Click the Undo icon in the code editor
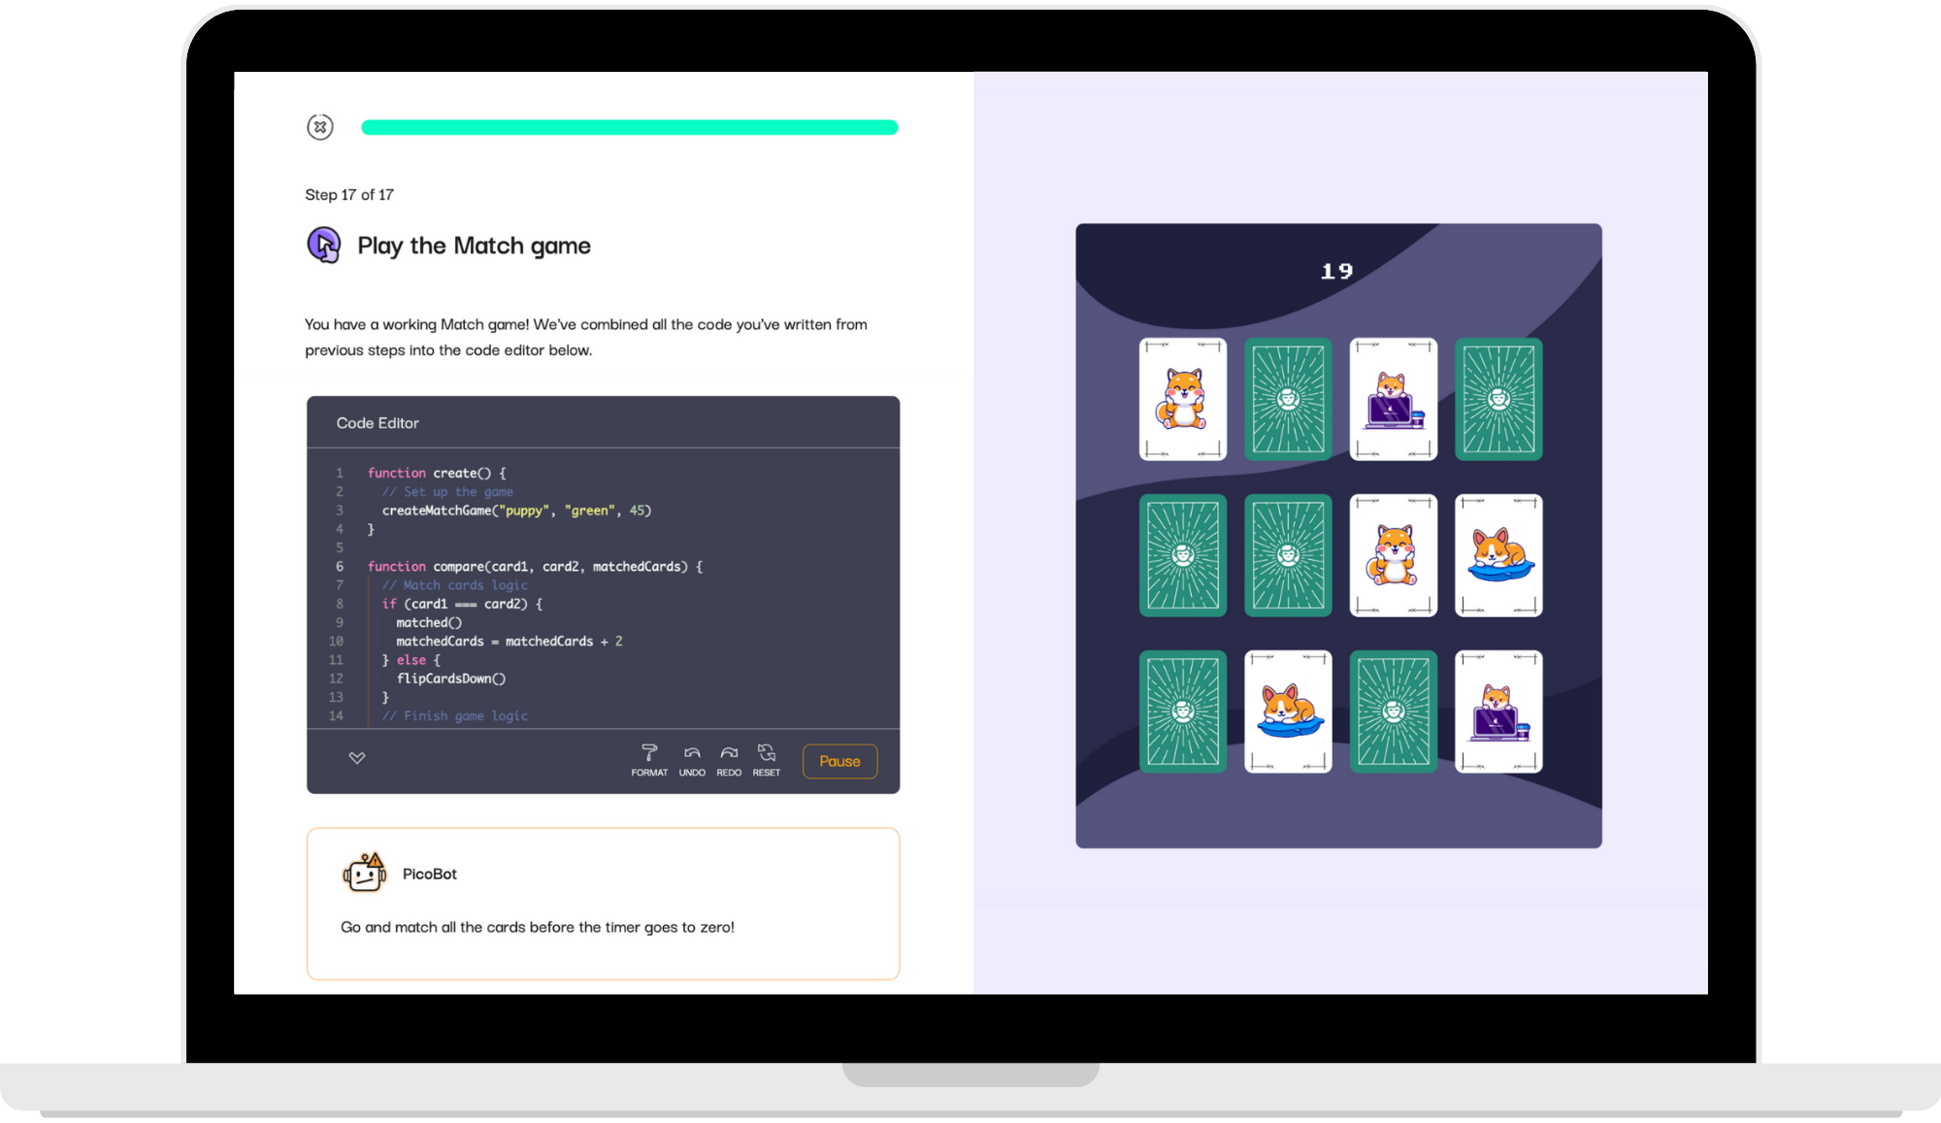The width and height of the screenshot is (1941, 1123). click(x=692, y=754)
